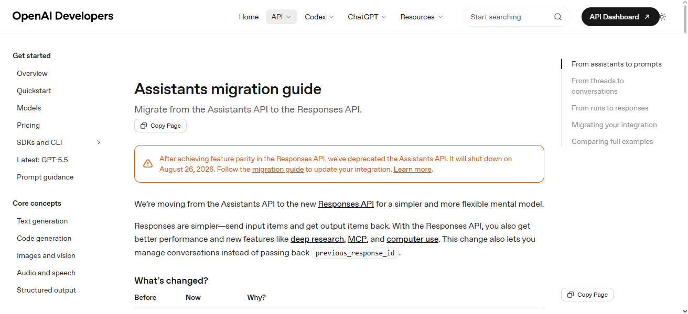The image size is (688, 314).
Task: Open Pricing in the sidebar
Action: (28, 125)
